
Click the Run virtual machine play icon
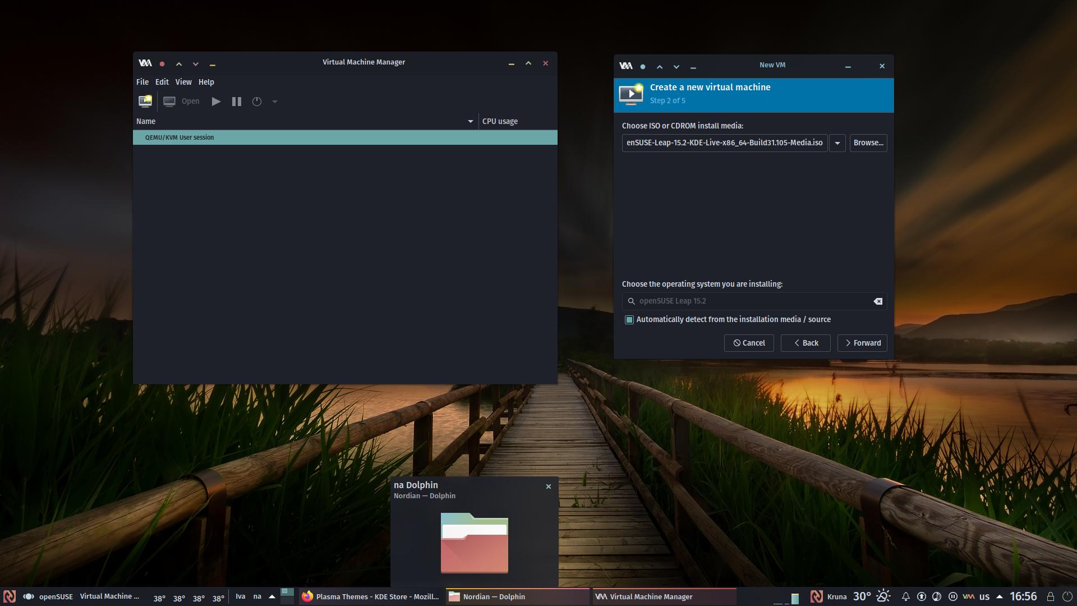[x=216, y=102]
